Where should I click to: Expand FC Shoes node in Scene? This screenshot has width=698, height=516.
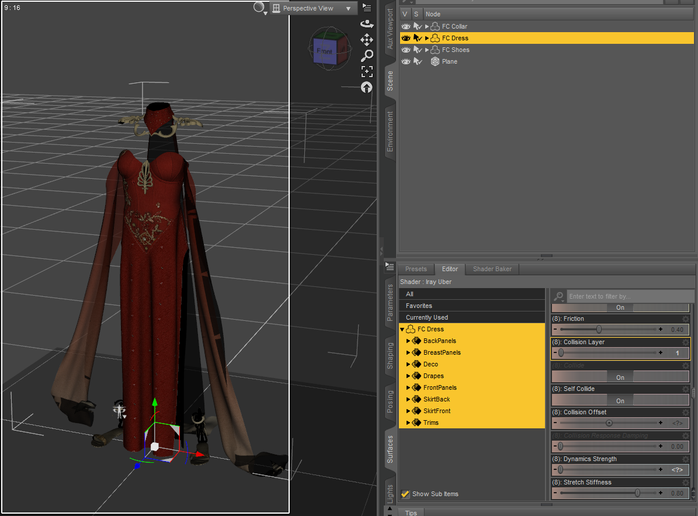click(427, 50)
